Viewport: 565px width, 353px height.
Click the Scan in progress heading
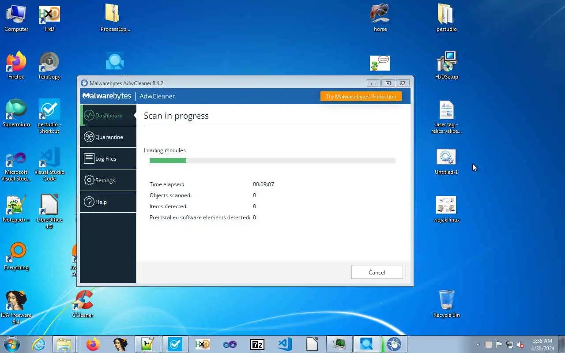tap(176, 116)
